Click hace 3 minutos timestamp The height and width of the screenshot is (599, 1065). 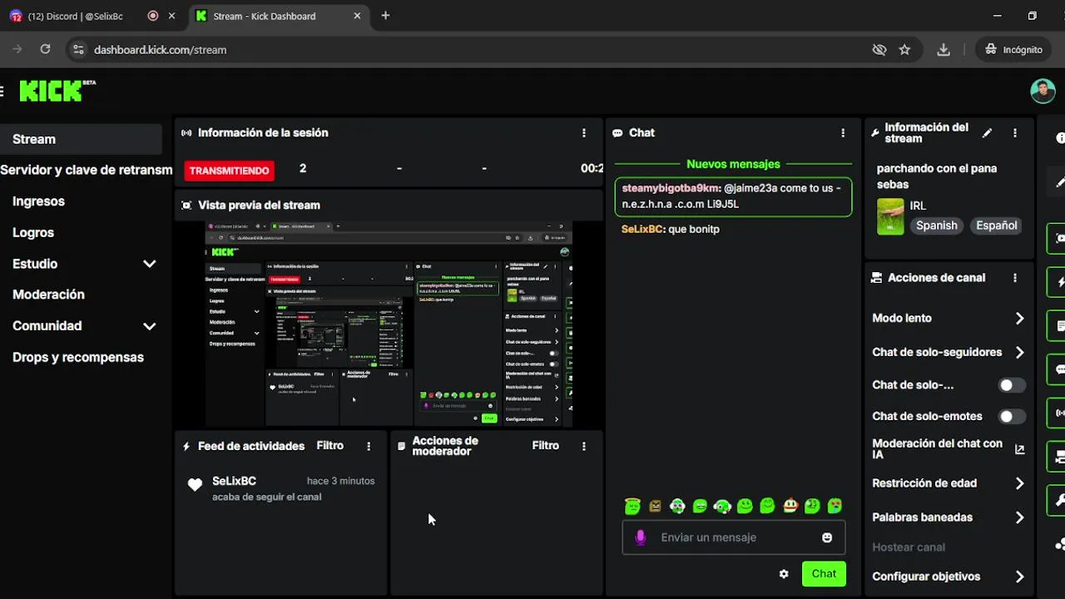point(340,481)
